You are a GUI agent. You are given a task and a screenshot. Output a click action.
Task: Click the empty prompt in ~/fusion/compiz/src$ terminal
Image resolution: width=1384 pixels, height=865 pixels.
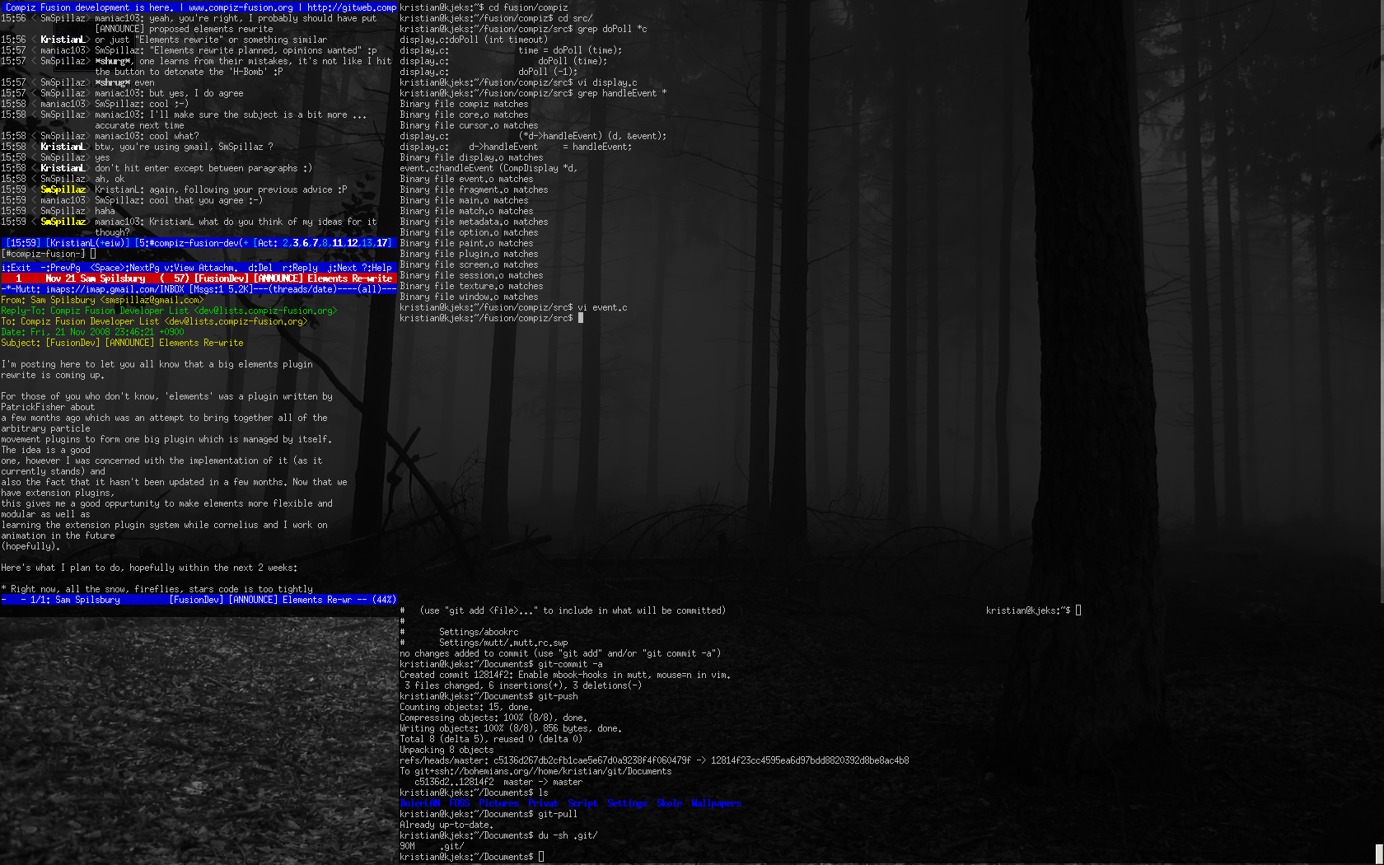click(x=491, y=318)
